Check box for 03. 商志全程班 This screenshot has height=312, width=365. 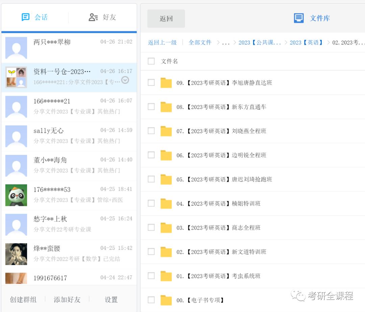click(151, 227)
